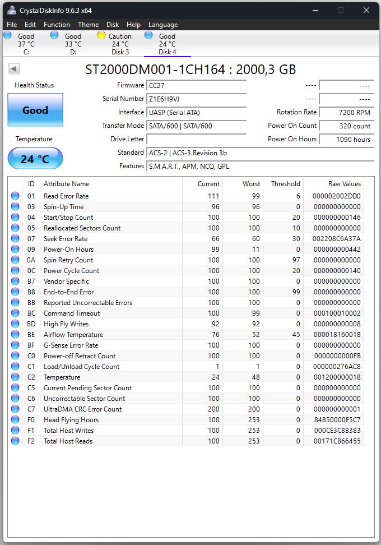Open the Theme menu
The image size is (381, 545).
(88, 25)
